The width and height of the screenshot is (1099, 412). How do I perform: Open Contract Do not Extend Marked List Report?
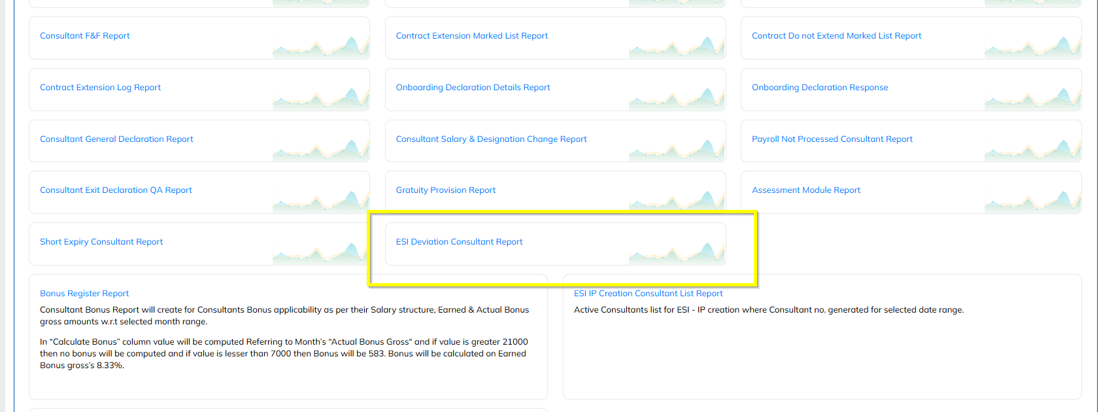pyautogui.click(x=836, y=36)
